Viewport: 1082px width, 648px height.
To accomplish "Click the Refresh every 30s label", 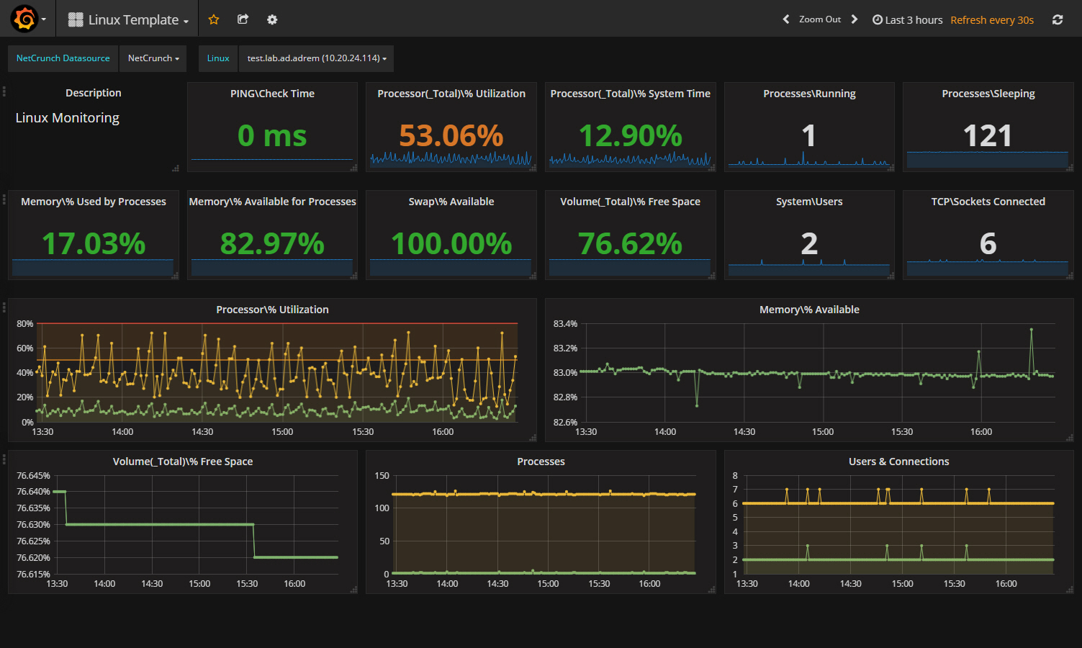I will tap(992, 19).
